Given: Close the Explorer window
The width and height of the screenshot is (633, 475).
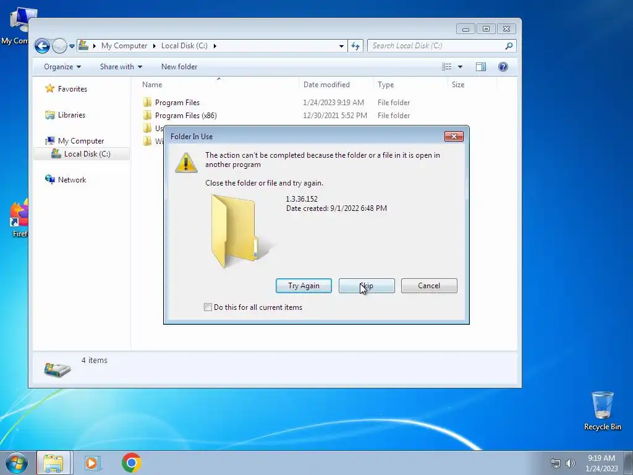Looking at the screenshot, I should 506,29.
